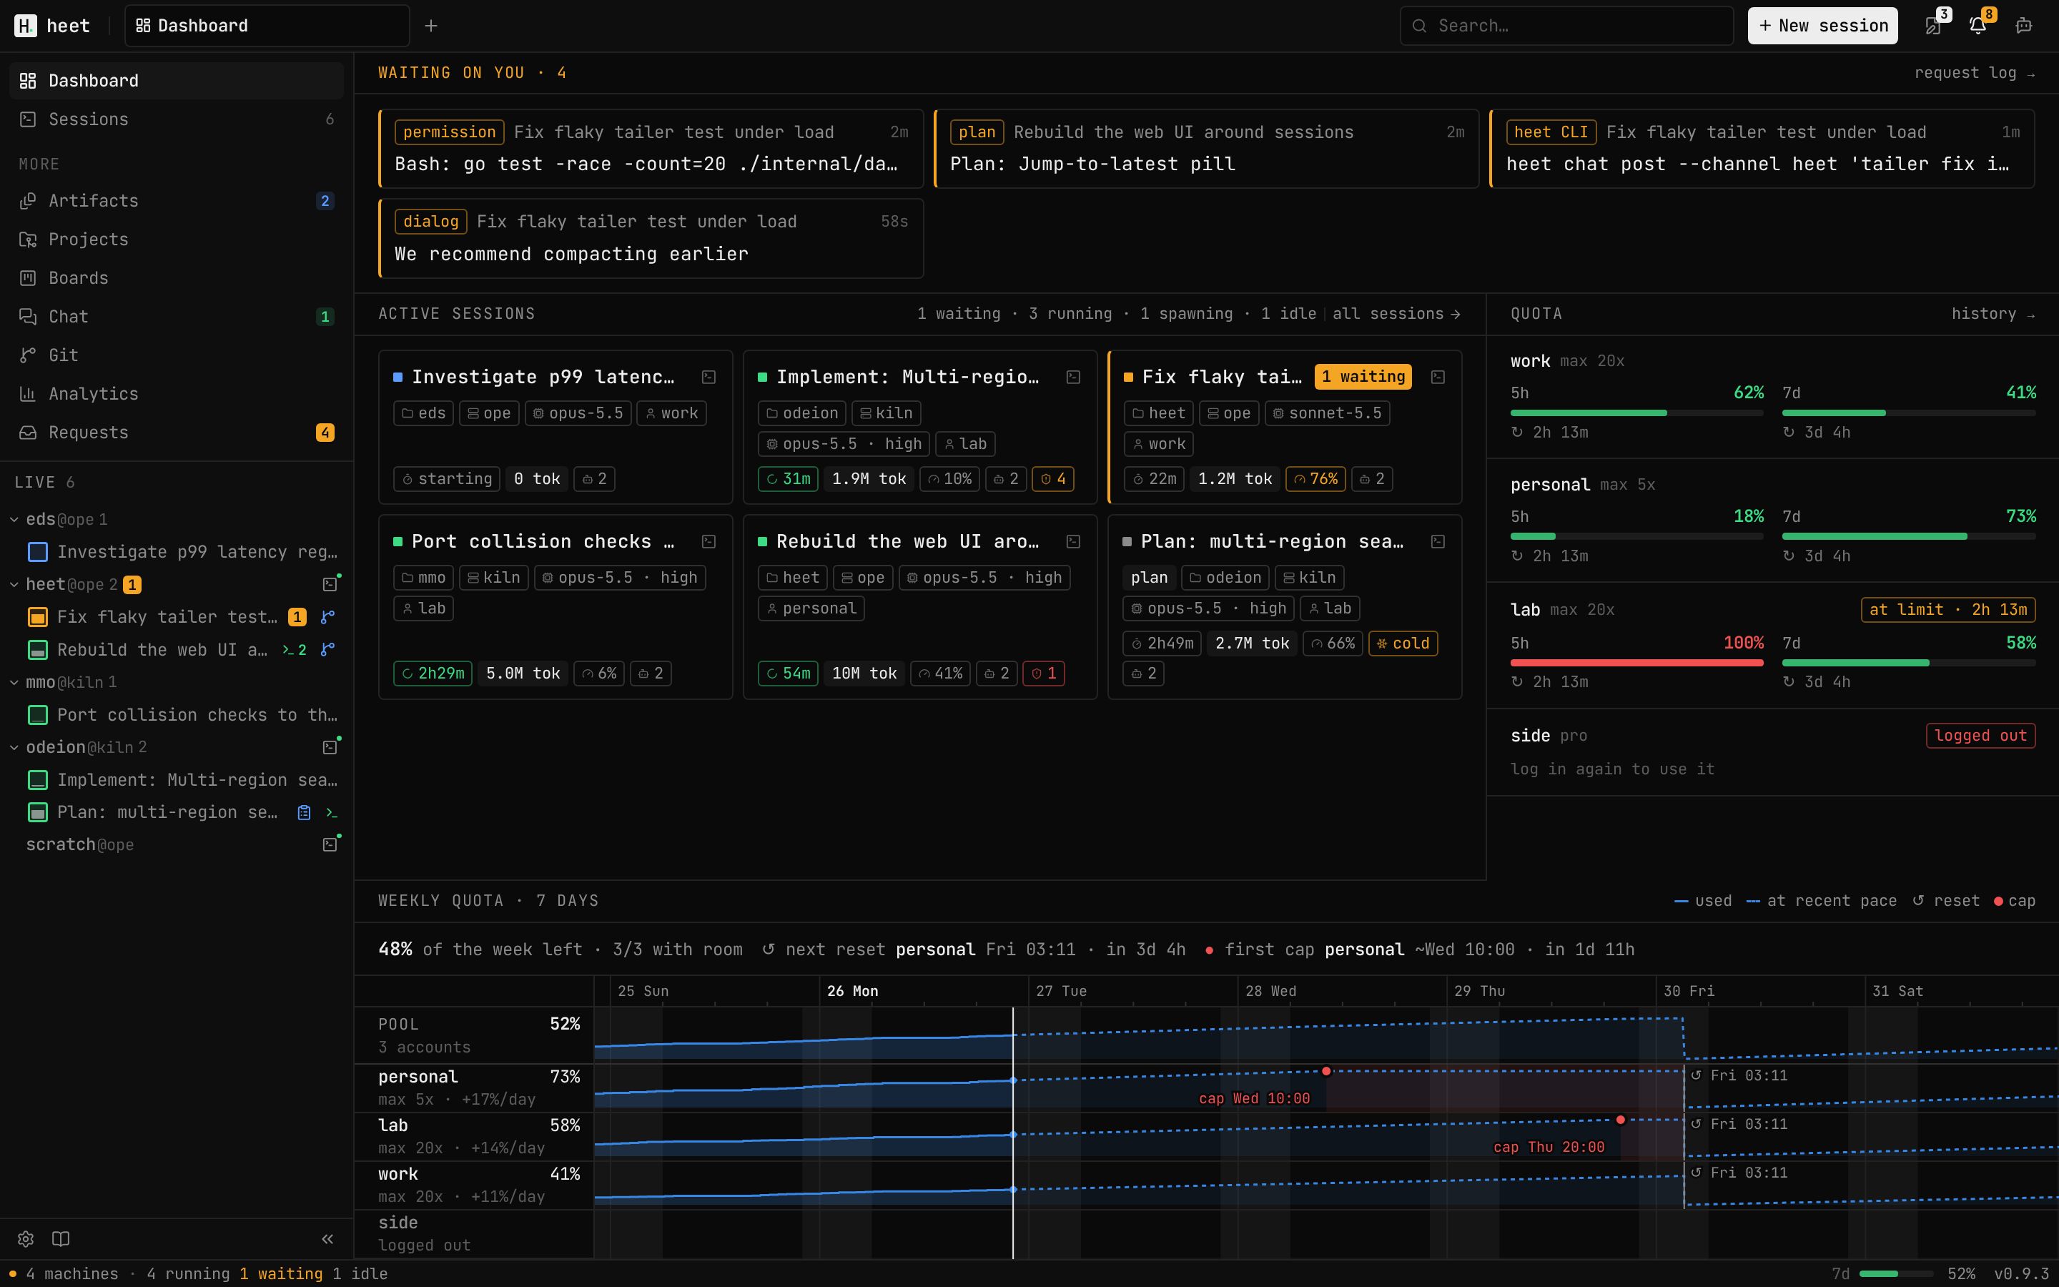Collapse the odeion@kiln group
This screenshot has width=2059, height=1287.
(14, 746)
